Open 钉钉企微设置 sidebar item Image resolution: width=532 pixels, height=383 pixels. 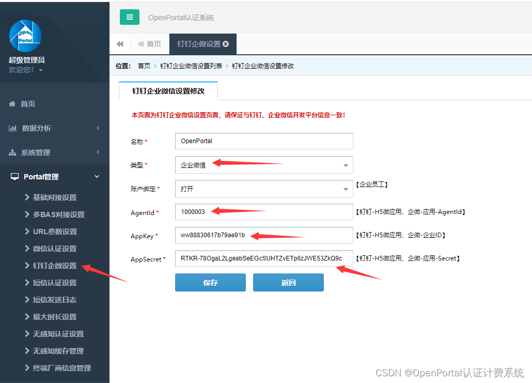54,266
